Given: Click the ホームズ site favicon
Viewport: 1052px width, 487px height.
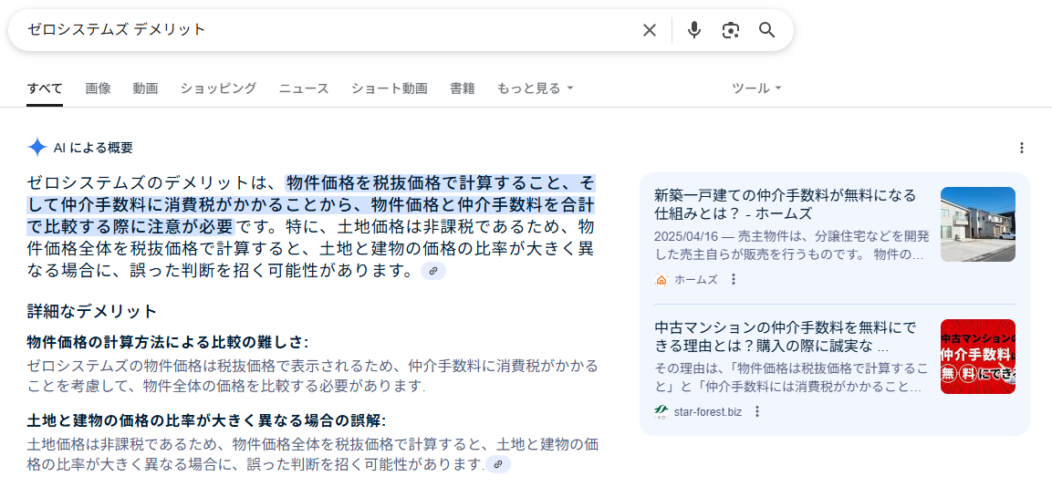Looking at the screenshot, I should pos(661,280).
